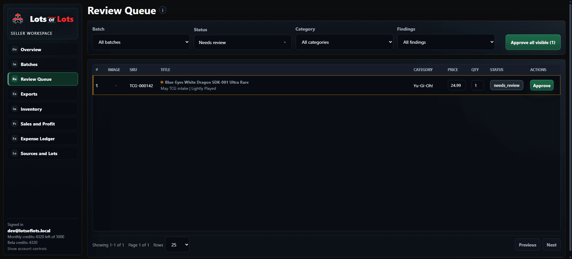572x259 pixels.
Task: Click the May TCG intake subtitle
Action: 188,88
